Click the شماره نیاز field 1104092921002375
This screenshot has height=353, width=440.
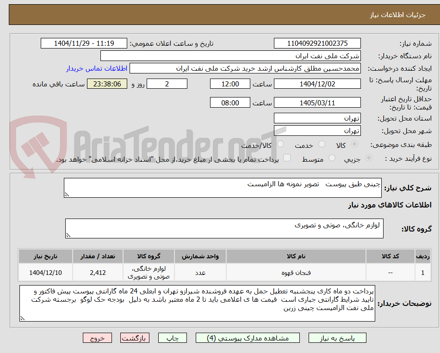click(317, 43)
